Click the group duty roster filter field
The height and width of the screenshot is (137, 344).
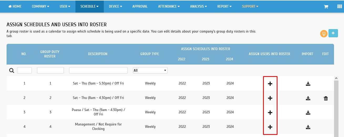click(50, 70)
